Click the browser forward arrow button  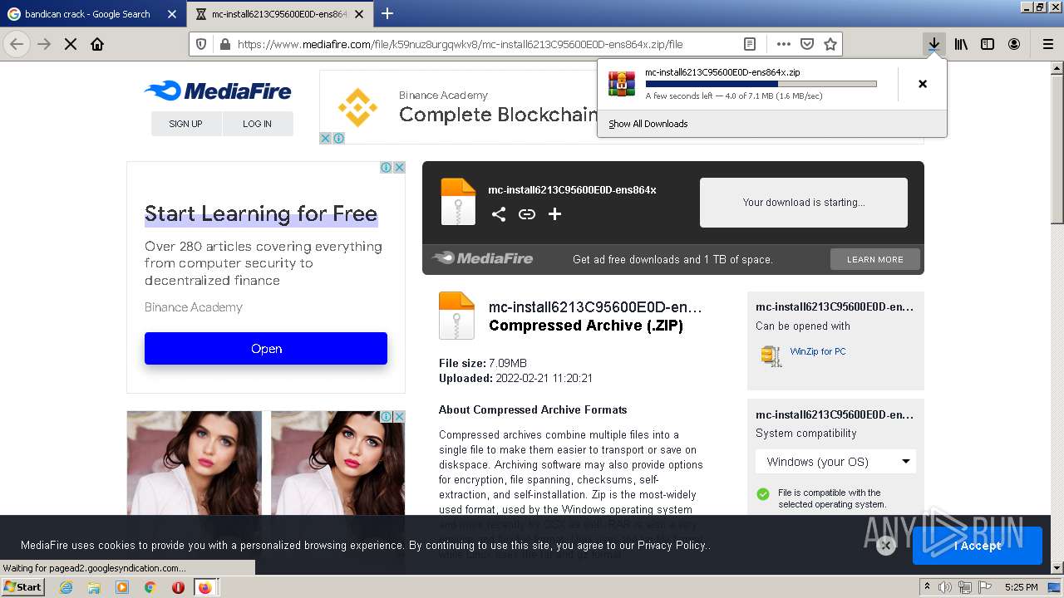pyautogui.click(x=44, y=44)
